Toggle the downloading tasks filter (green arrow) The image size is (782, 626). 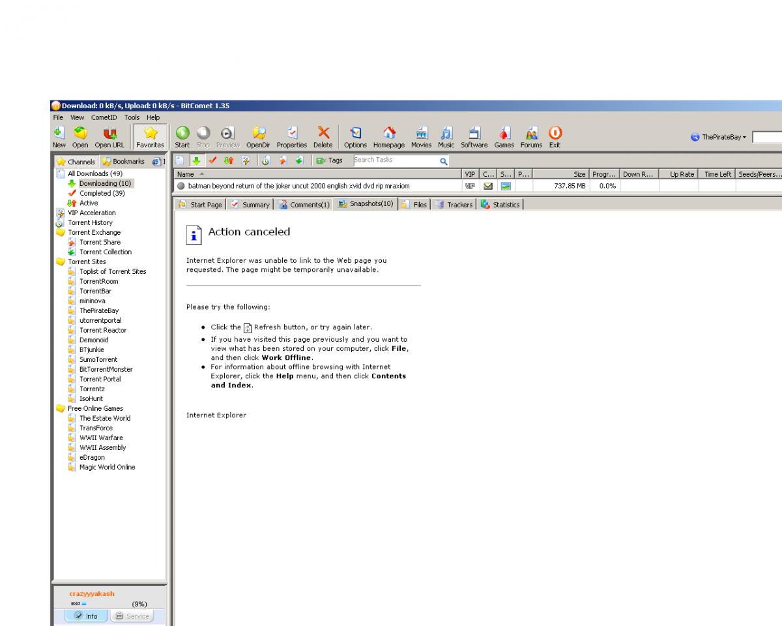[x=196, y=160]
